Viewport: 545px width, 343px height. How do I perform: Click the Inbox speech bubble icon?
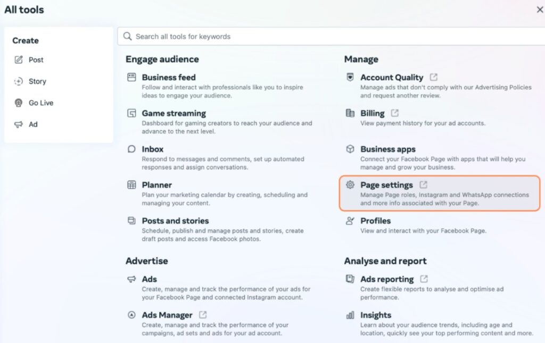(x=131, y=149)
